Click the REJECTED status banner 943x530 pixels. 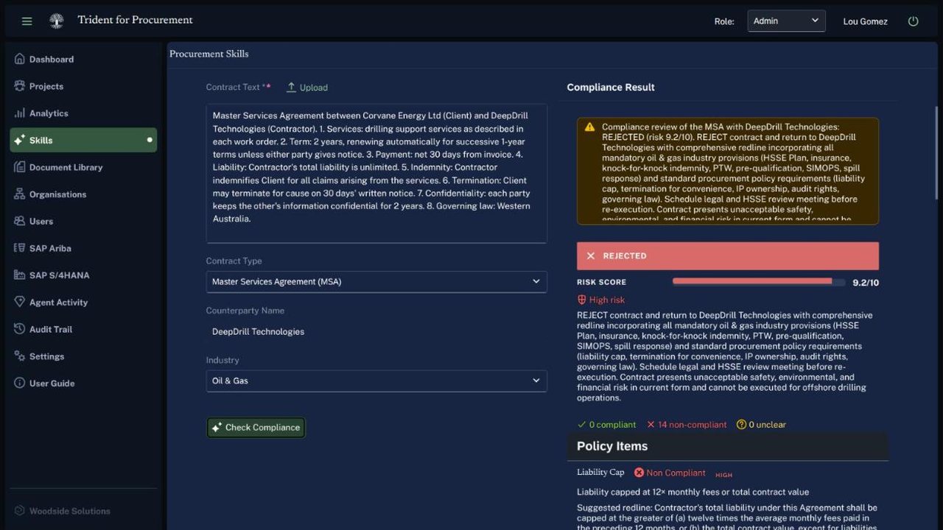(728, 256)
